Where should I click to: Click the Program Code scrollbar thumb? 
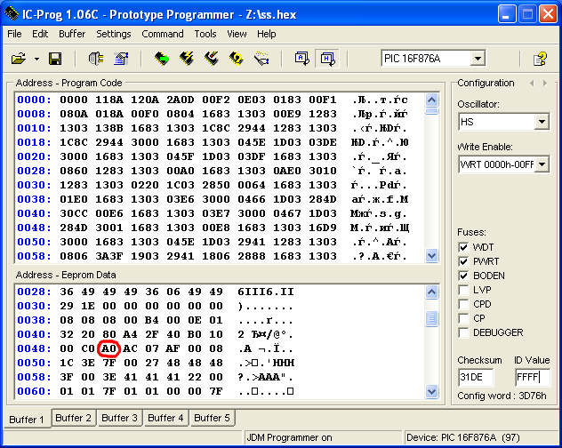[x=431, y=111]
